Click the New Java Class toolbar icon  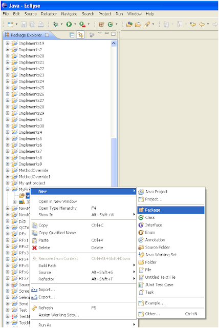point(110,25)
